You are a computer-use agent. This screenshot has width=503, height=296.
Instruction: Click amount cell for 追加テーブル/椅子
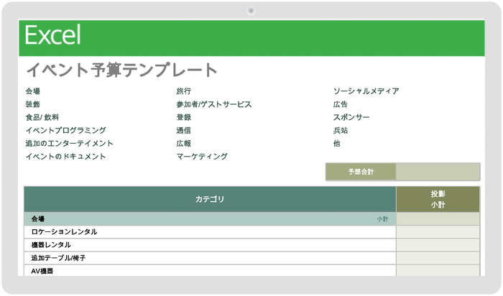pos(438,258)
